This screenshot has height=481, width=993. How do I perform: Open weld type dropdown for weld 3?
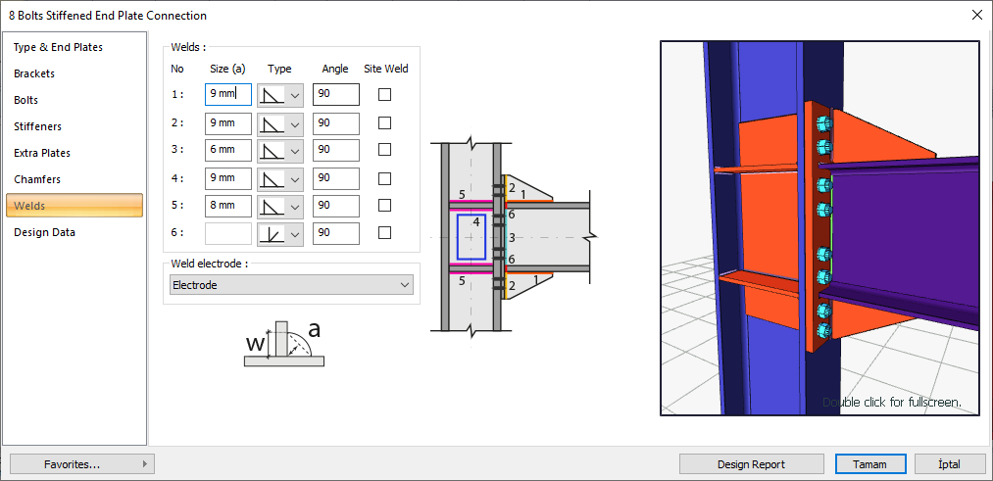point(294,150)
